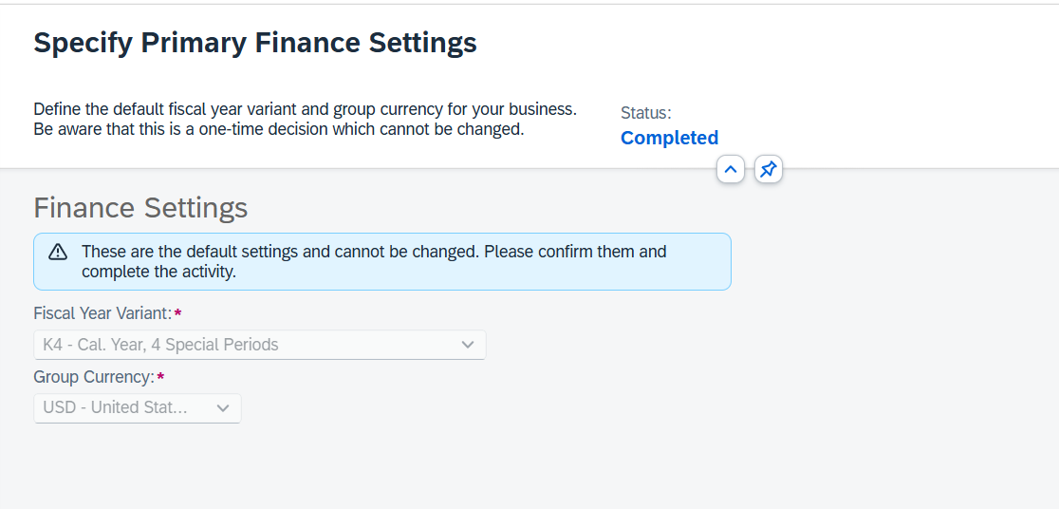This screenshot has width=1059, height=509.
Task: Click the warning triangle icon in message
Action: (58, 253)
